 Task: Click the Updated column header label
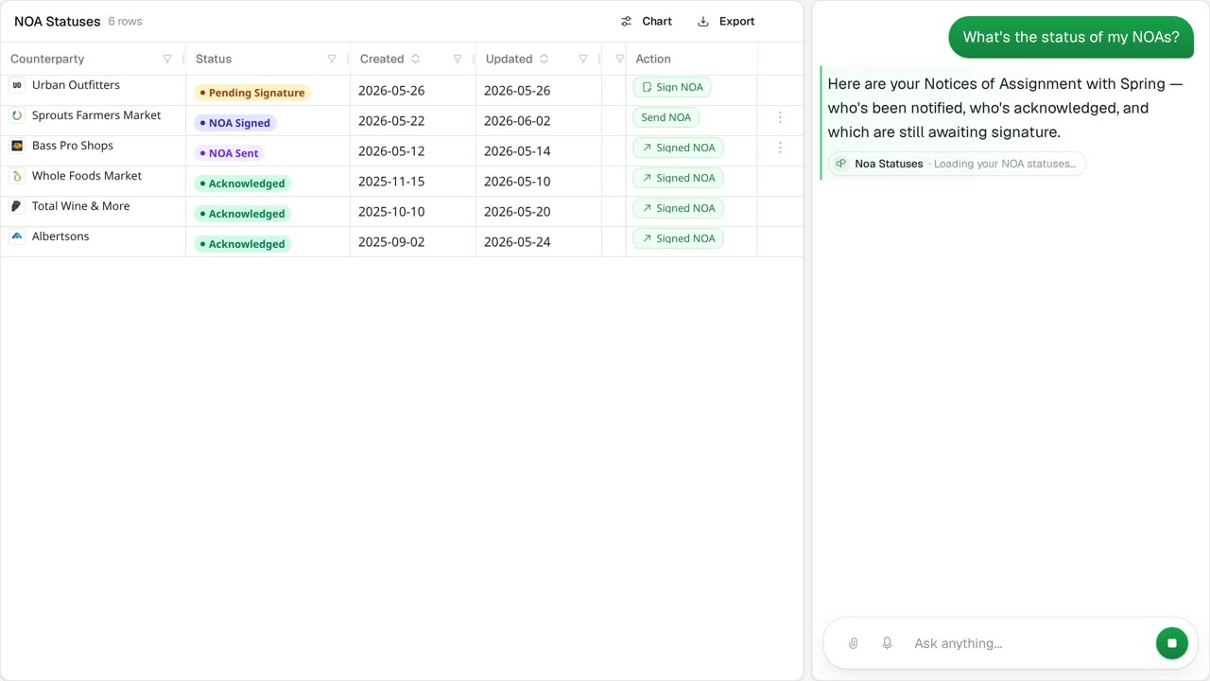(510, 59)
